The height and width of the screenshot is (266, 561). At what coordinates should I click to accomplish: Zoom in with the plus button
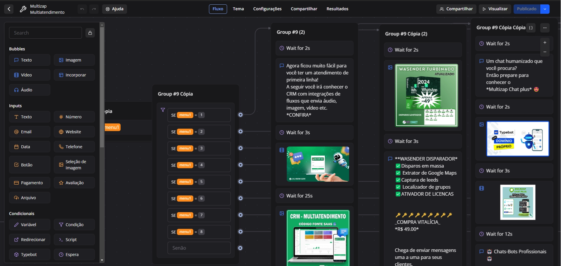(x=545, y=43)
